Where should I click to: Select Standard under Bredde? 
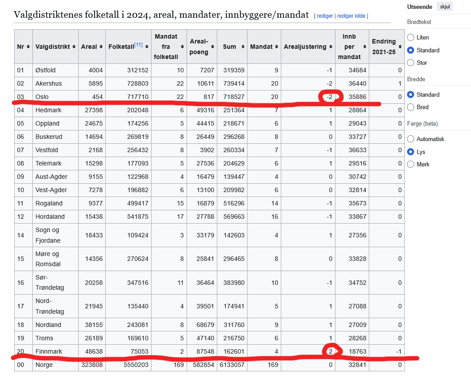tap(411, 95)
